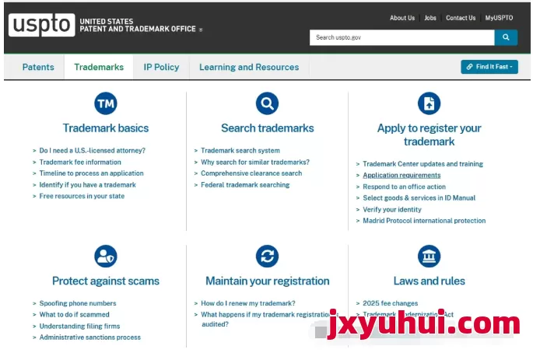The width and height of the screenshot is (533, 353).
Task: Open the IP Policy tab
Action: point(161,67)
